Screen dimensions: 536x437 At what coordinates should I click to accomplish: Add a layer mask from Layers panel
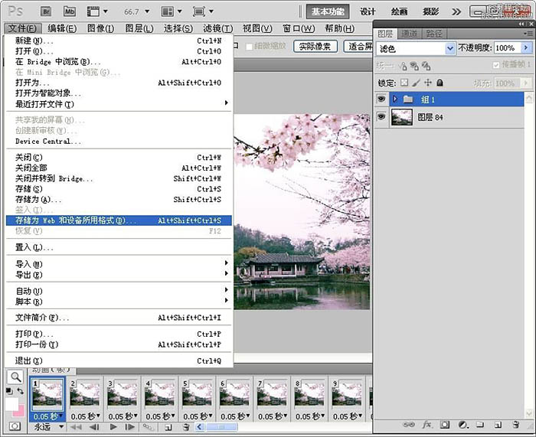[x=444, y=423]
